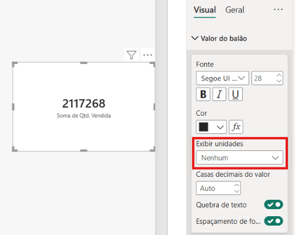This screenshot has width=295, height=235.
Task: Toggle underline on the callout value
Action: 236,95
